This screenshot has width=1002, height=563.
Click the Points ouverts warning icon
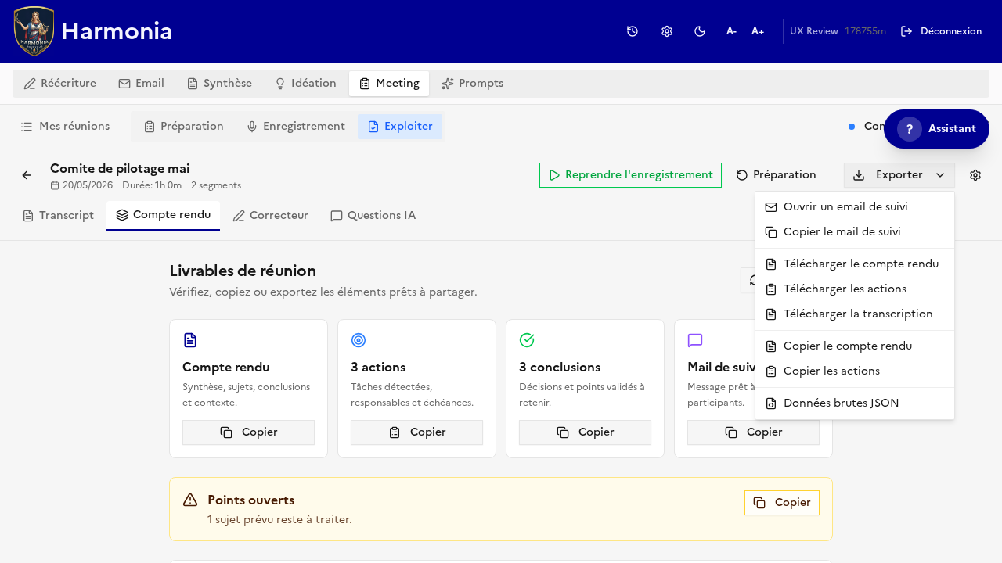click(x=190, y=500)
